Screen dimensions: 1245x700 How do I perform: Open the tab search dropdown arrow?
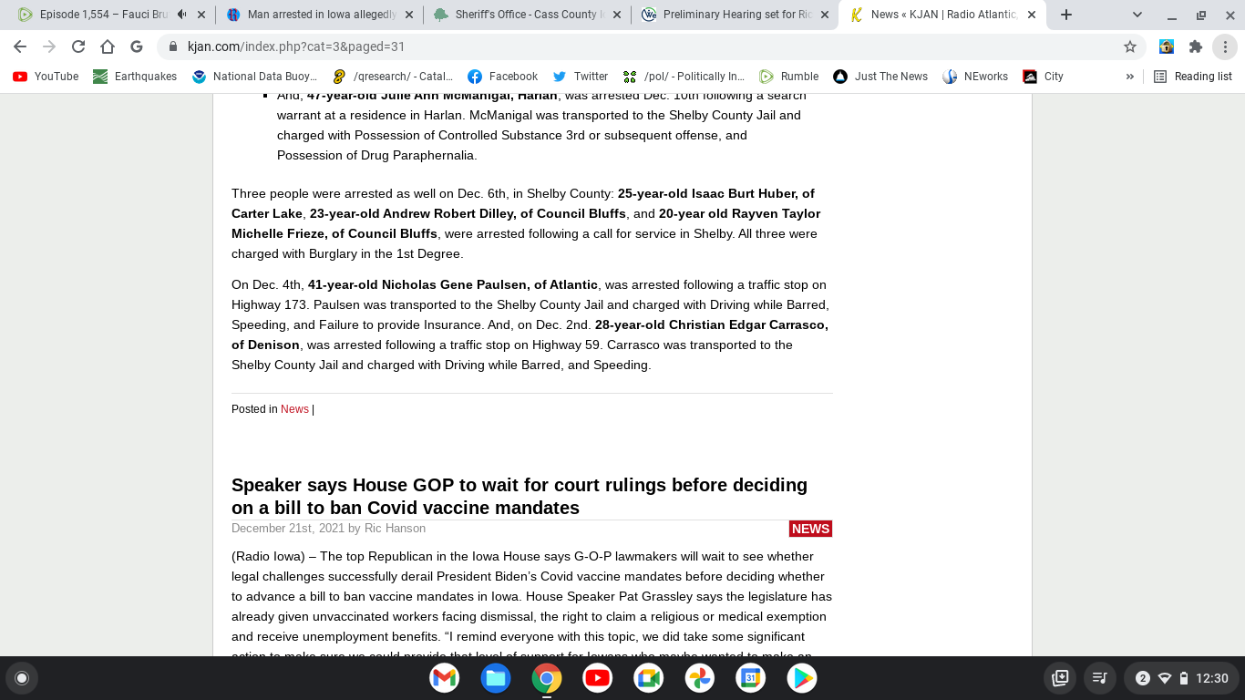click(1137, 15)
